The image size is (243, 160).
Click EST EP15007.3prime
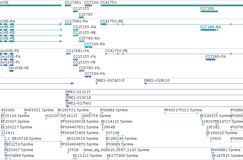coord(15,122)
